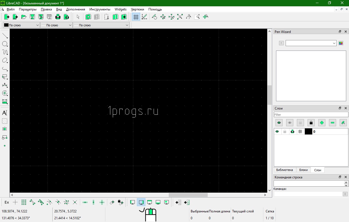Select the Line tool

[x=5, y=35]
